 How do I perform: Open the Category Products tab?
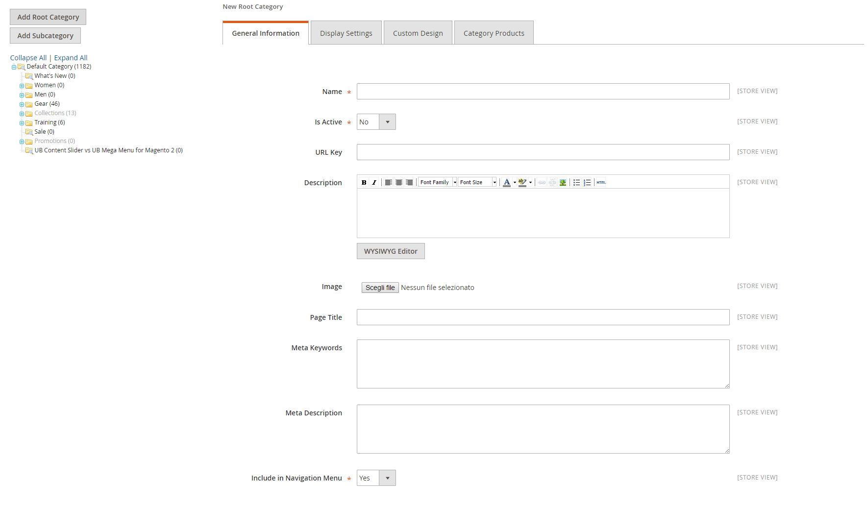(x=494, y=33)
